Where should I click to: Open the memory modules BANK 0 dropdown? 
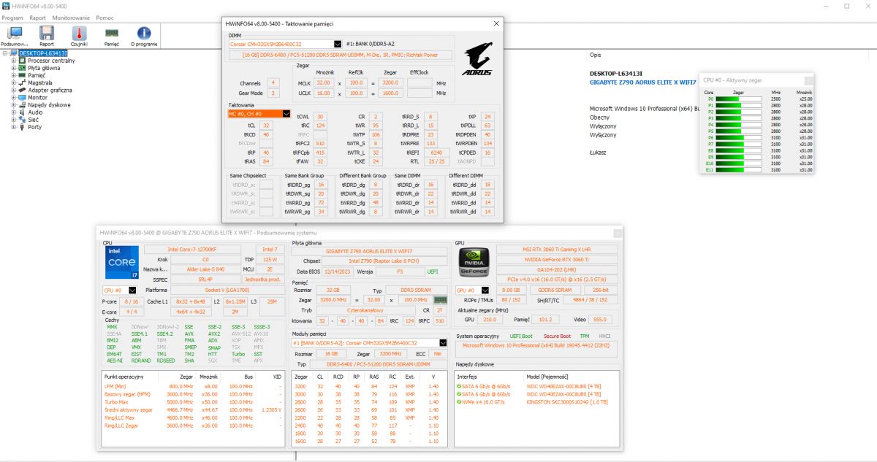443,342
